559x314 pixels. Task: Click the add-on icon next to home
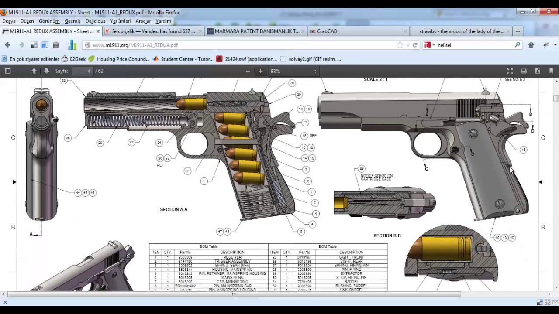point(546,45)
